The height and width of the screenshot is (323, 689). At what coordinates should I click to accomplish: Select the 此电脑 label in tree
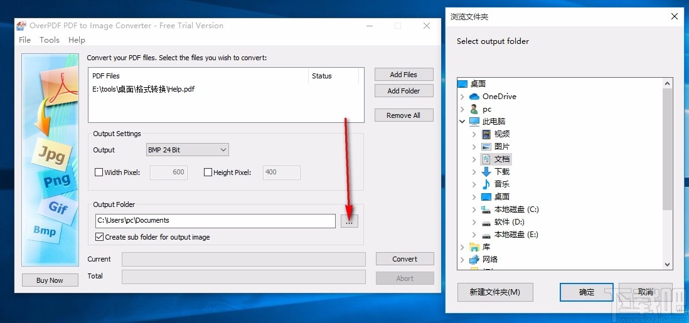tap(494, 121)
